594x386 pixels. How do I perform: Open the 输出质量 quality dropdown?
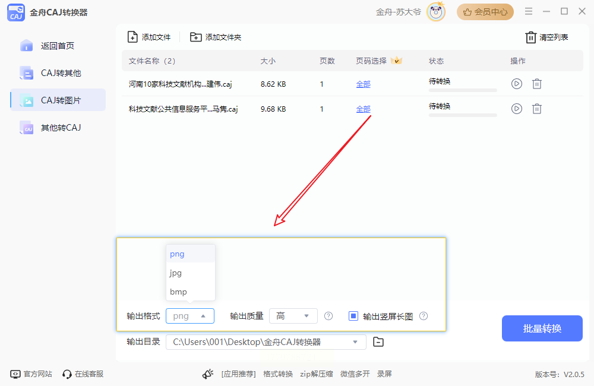tap(293, 316)
